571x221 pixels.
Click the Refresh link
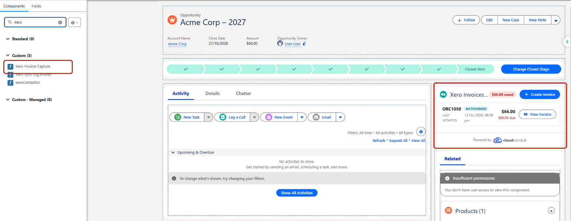tap(379, 140)
